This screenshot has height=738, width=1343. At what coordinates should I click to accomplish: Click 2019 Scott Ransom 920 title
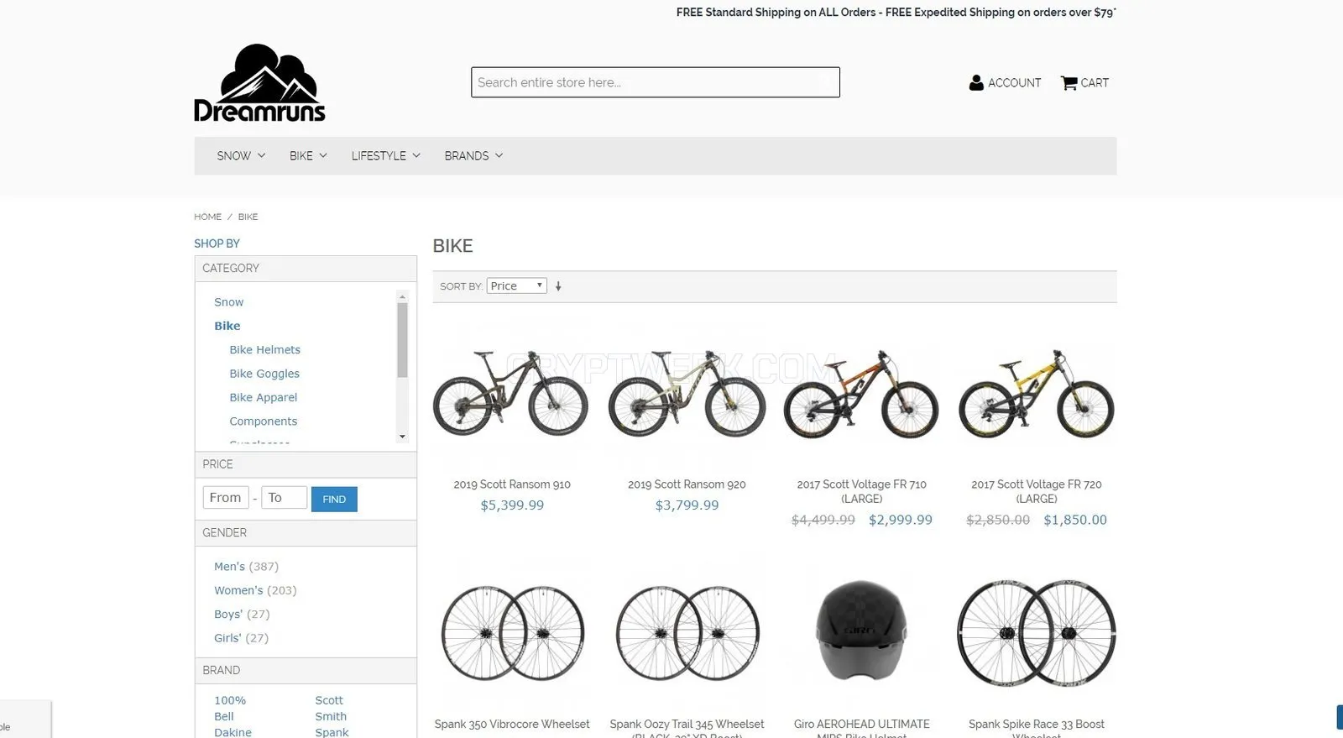coord(687,484)
